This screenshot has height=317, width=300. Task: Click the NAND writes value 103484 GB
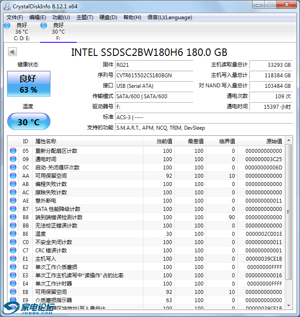[x=271, y=86]
